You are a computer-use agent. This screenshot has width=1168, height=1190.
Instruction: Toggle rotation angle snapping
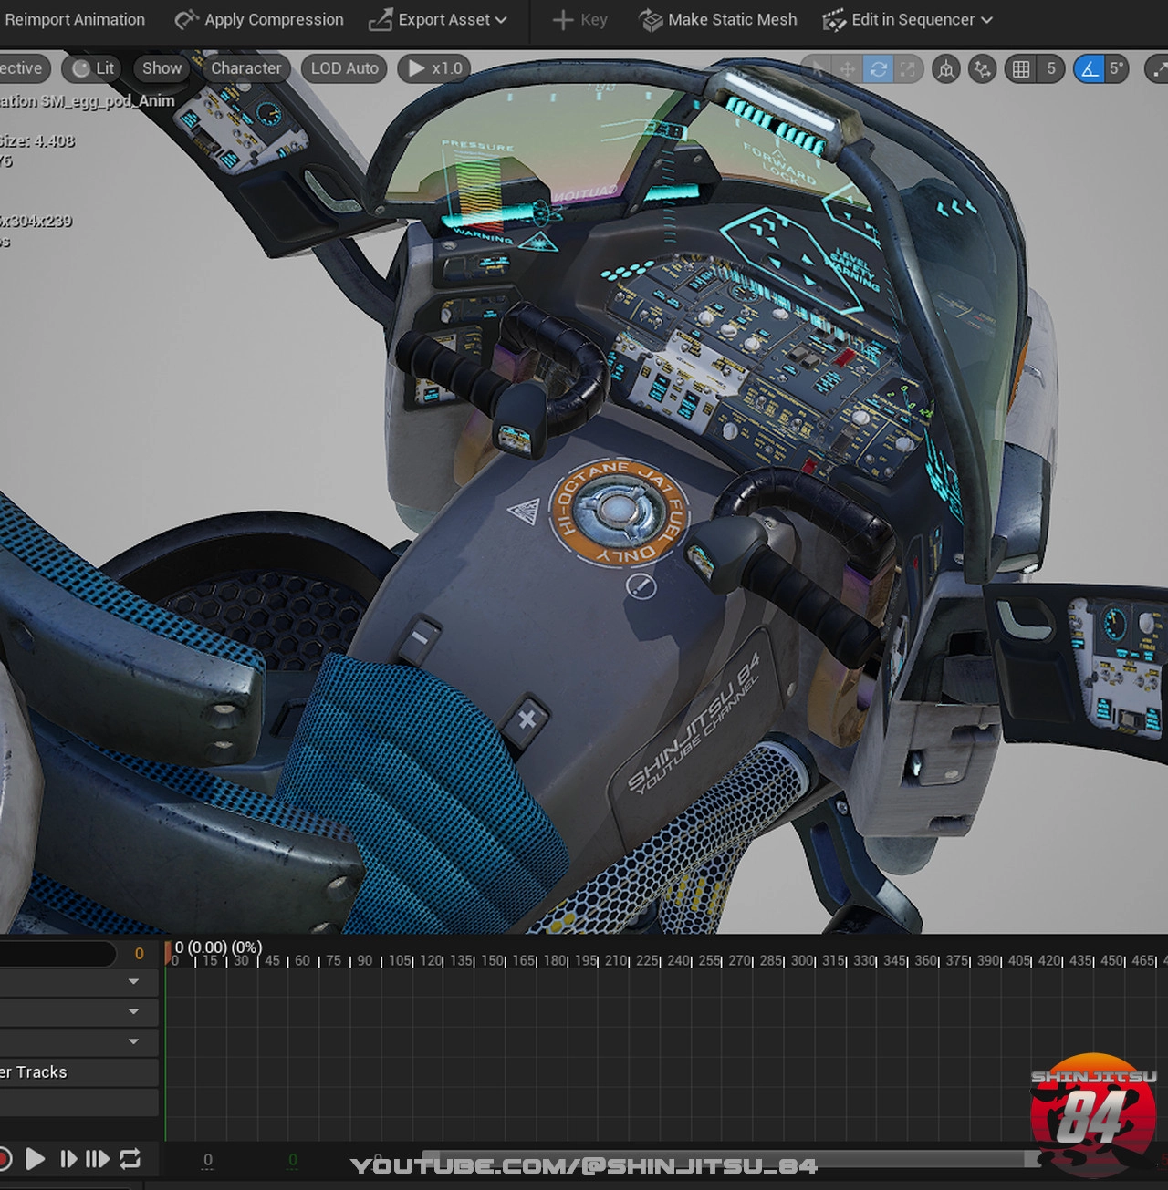point(1089,68)
